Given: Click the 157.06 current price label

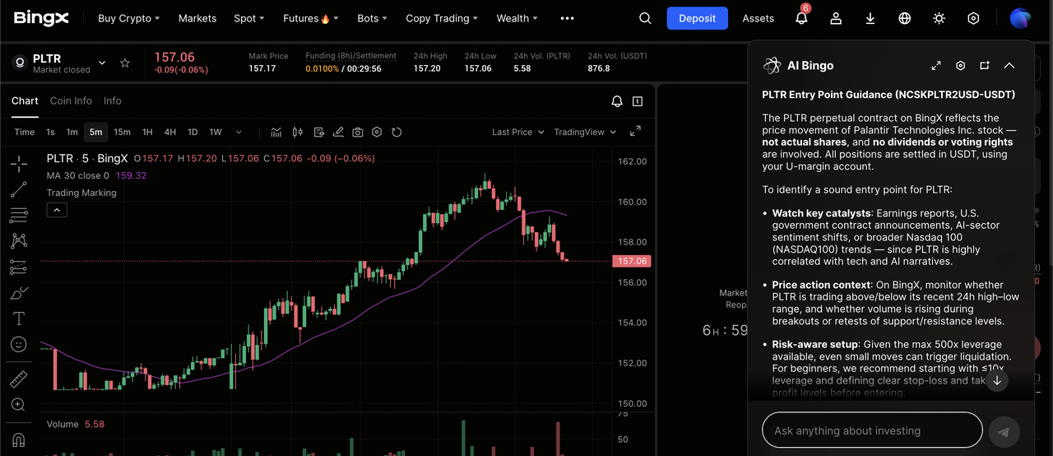Looking at the screenshot, I should (632, 261).
